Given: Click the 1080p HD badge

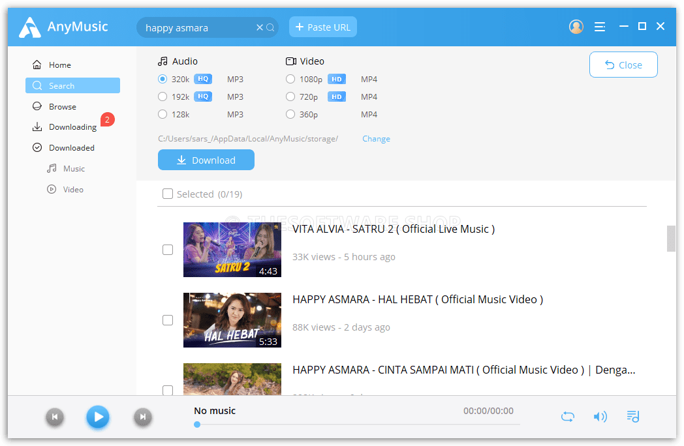Looking at the screenshot, I should pyautogui.click(x=336, y=79).
